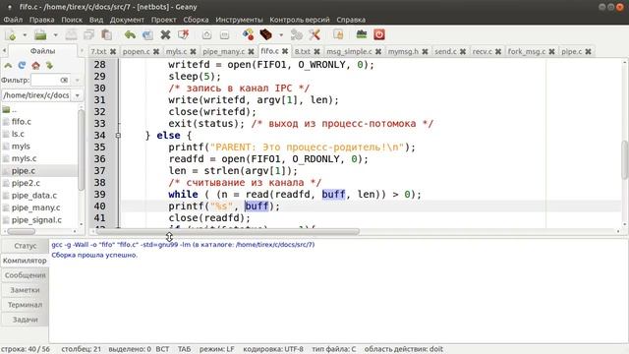
Task: Click the Save file toolbar icon
Action: pyautogui.click(x=71, y=35)
